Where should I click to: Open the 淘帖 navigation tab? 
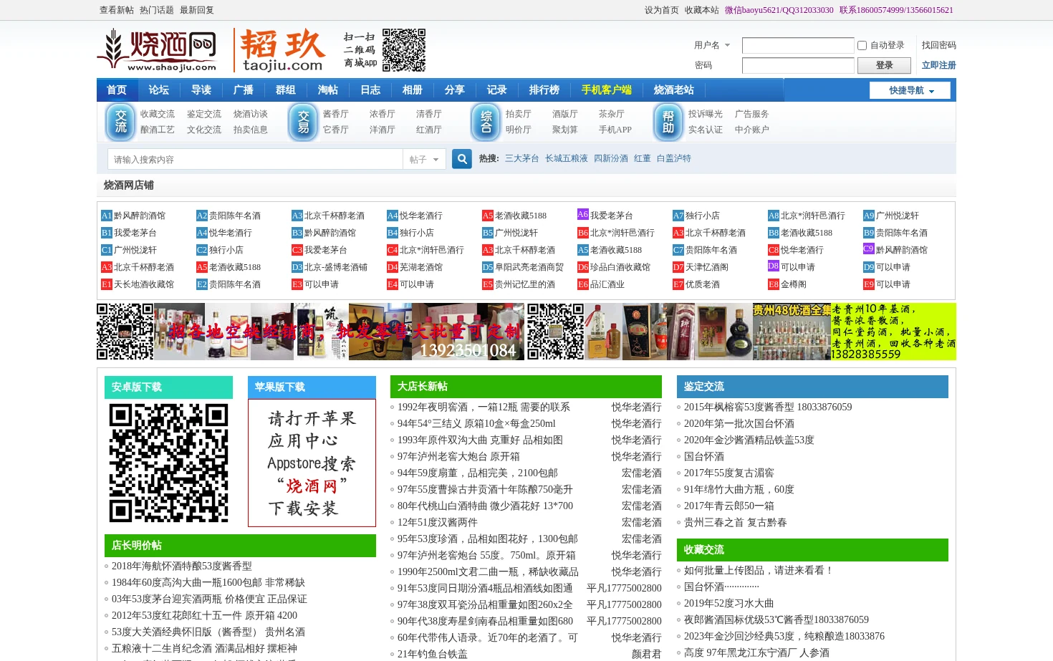click(x=328, y=90)
